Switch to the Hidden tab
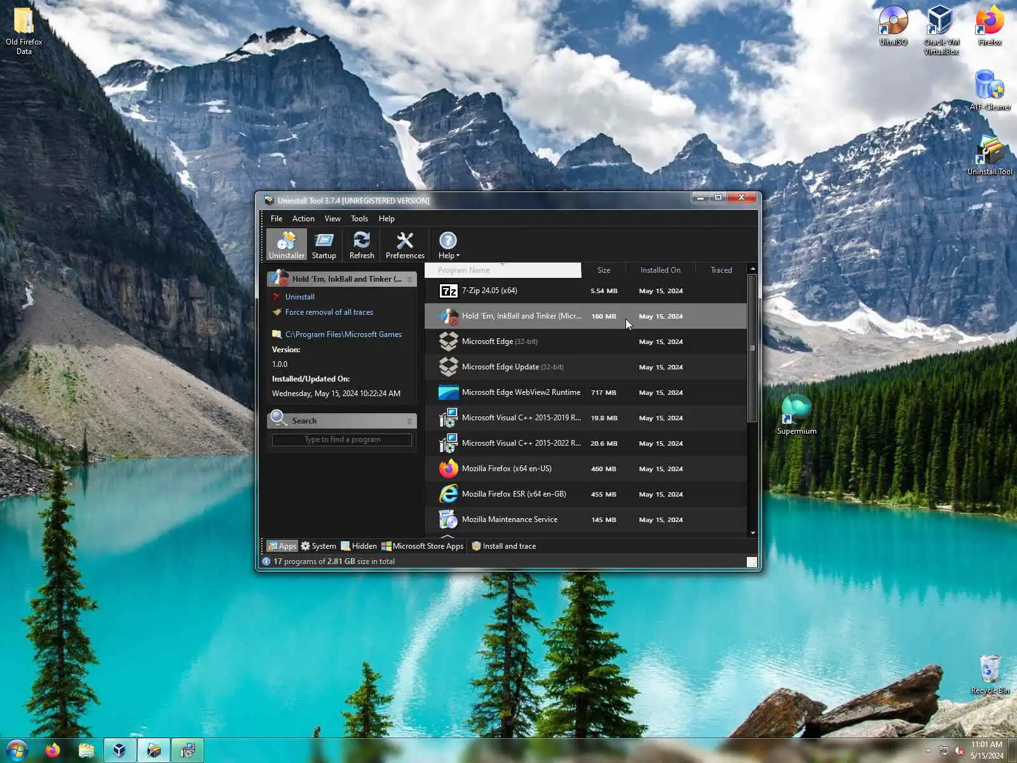1017x763 pixels. tap(358, 546)
